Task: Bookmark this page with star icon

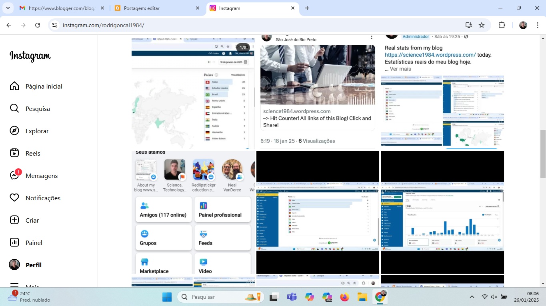Action: pyautogui.click(x=482, y=25)
